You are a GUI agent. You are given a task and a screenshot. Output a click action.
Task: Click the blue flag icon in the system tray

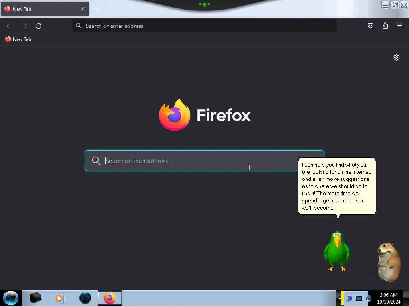coord(349,298)
